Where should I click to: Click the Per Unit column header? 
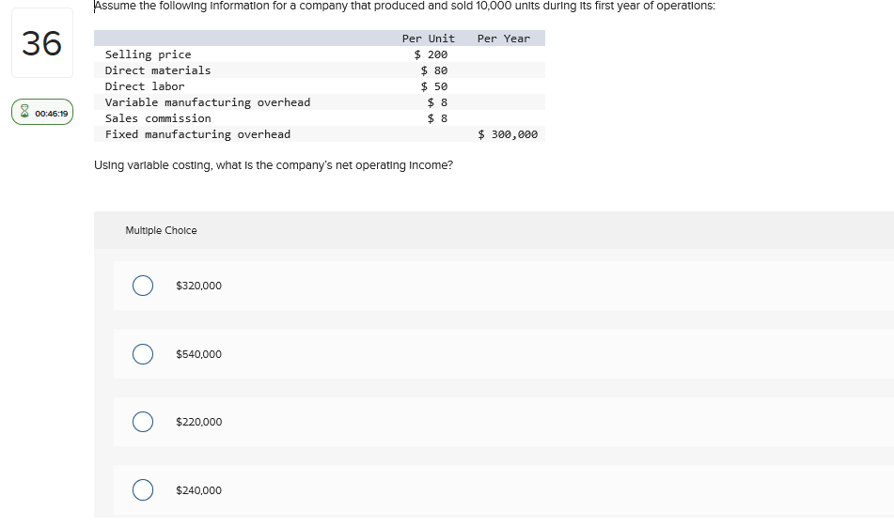[x=428, y=39]
